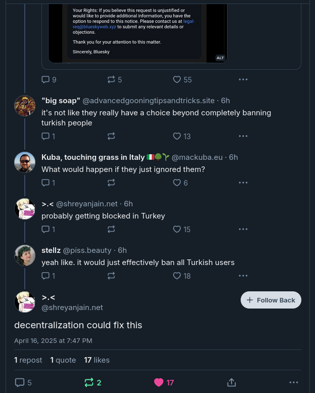
Task: Click the Follow Back button
Action: point(271,300)
